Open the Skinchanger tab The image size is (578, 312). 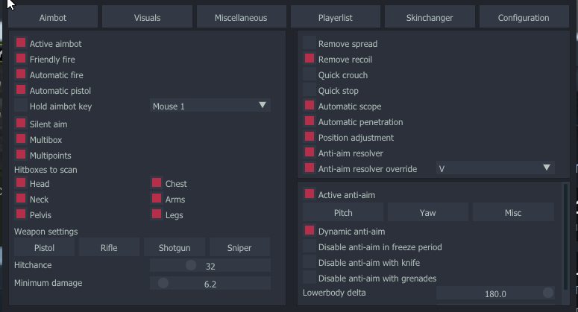point(430,18)
